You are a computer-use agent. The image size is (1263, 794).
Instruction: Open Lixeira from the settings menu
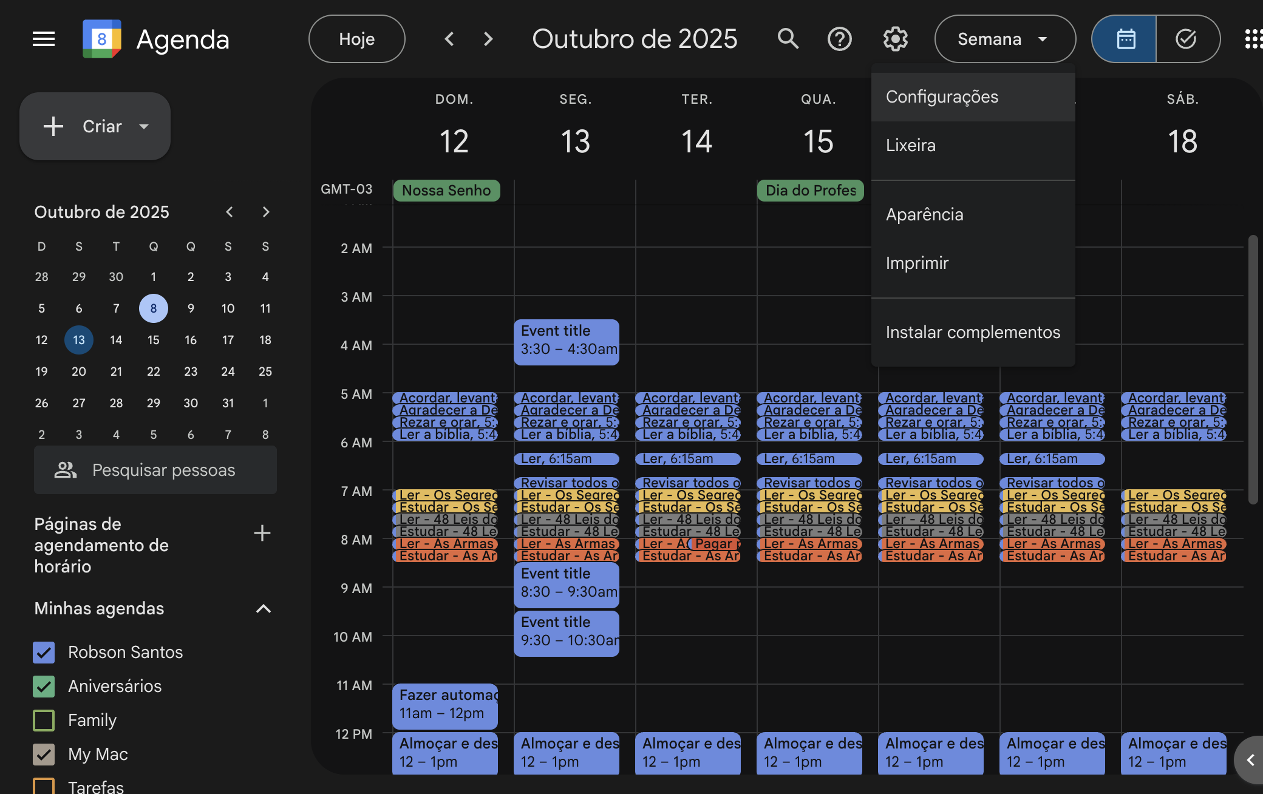click(x=973, y=146)
